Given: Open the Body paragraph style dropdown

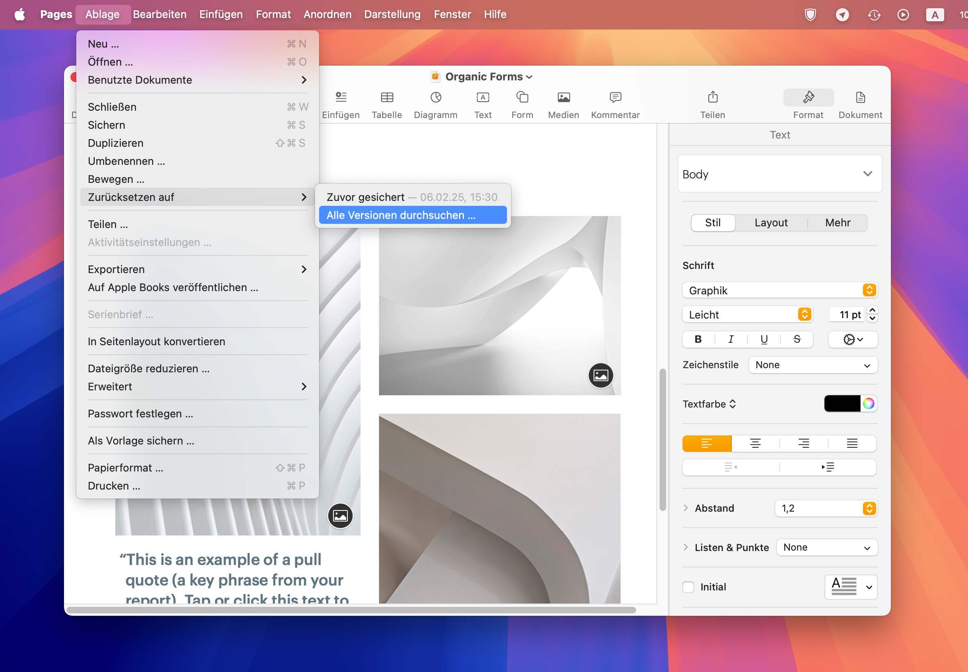Looking at the screenshot, I should (779, 173).
